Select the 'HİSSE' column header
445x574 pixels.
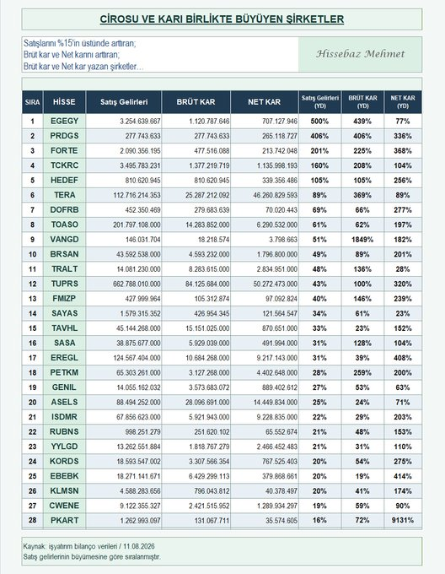click(64, 102)
